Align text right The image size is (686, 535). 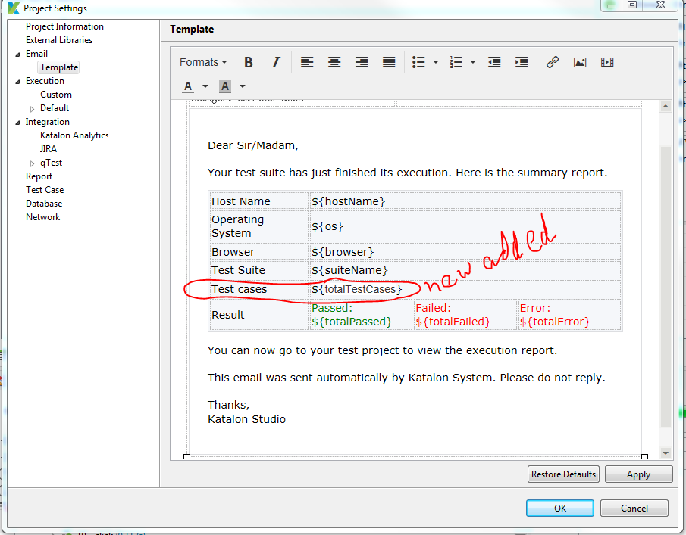[x=362, y=63]
